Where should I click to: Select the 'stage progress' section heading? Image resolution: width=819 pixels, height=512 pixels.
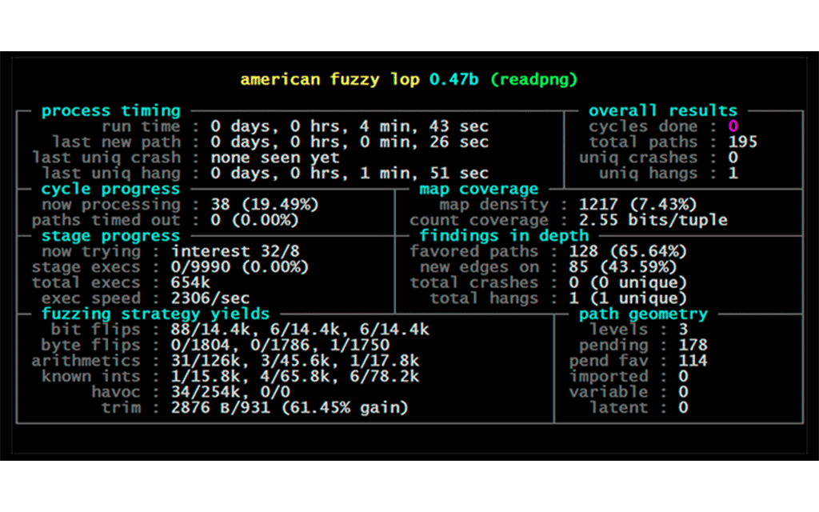110,236
